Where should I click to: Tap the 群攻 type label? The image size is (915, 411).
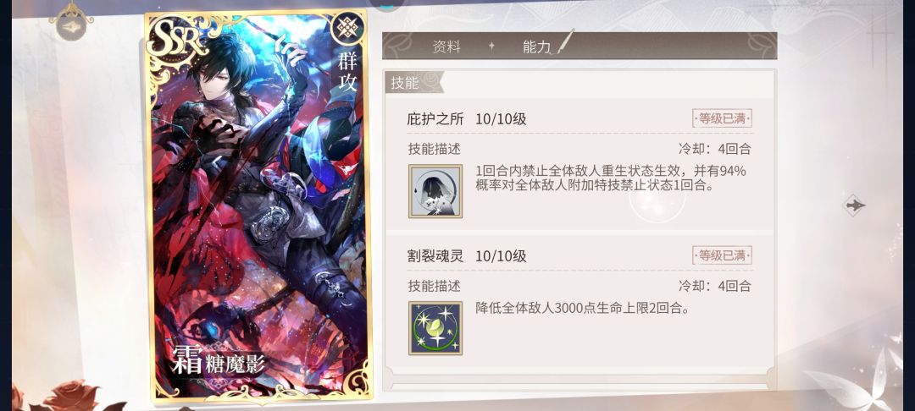coord(348,72)
